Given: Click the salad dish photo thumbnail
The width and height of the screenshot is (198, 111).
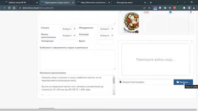Looking at the screenshot, I should pyautogui.click(x=131, y=23).
